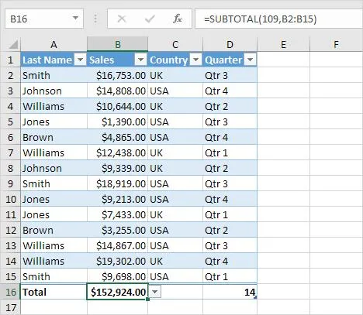Select column F header

(x=336, y=44)
